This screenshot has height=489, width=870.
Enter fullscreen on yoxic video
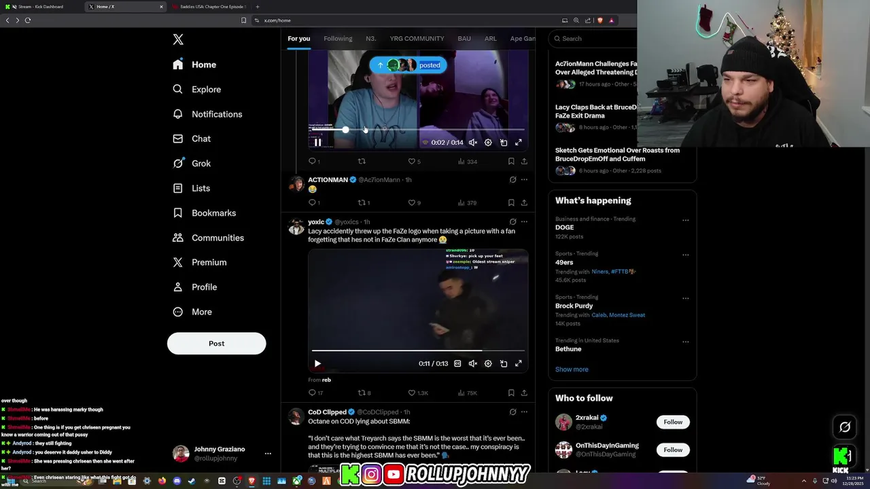click(519, 364)
